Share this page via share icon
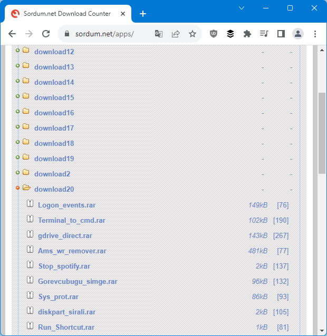 pos(176,34)
